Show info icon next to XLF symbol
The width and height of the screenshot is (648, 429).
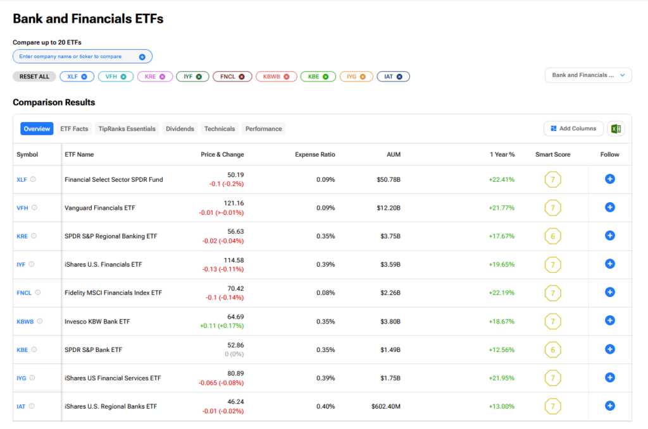click(33, 179)
